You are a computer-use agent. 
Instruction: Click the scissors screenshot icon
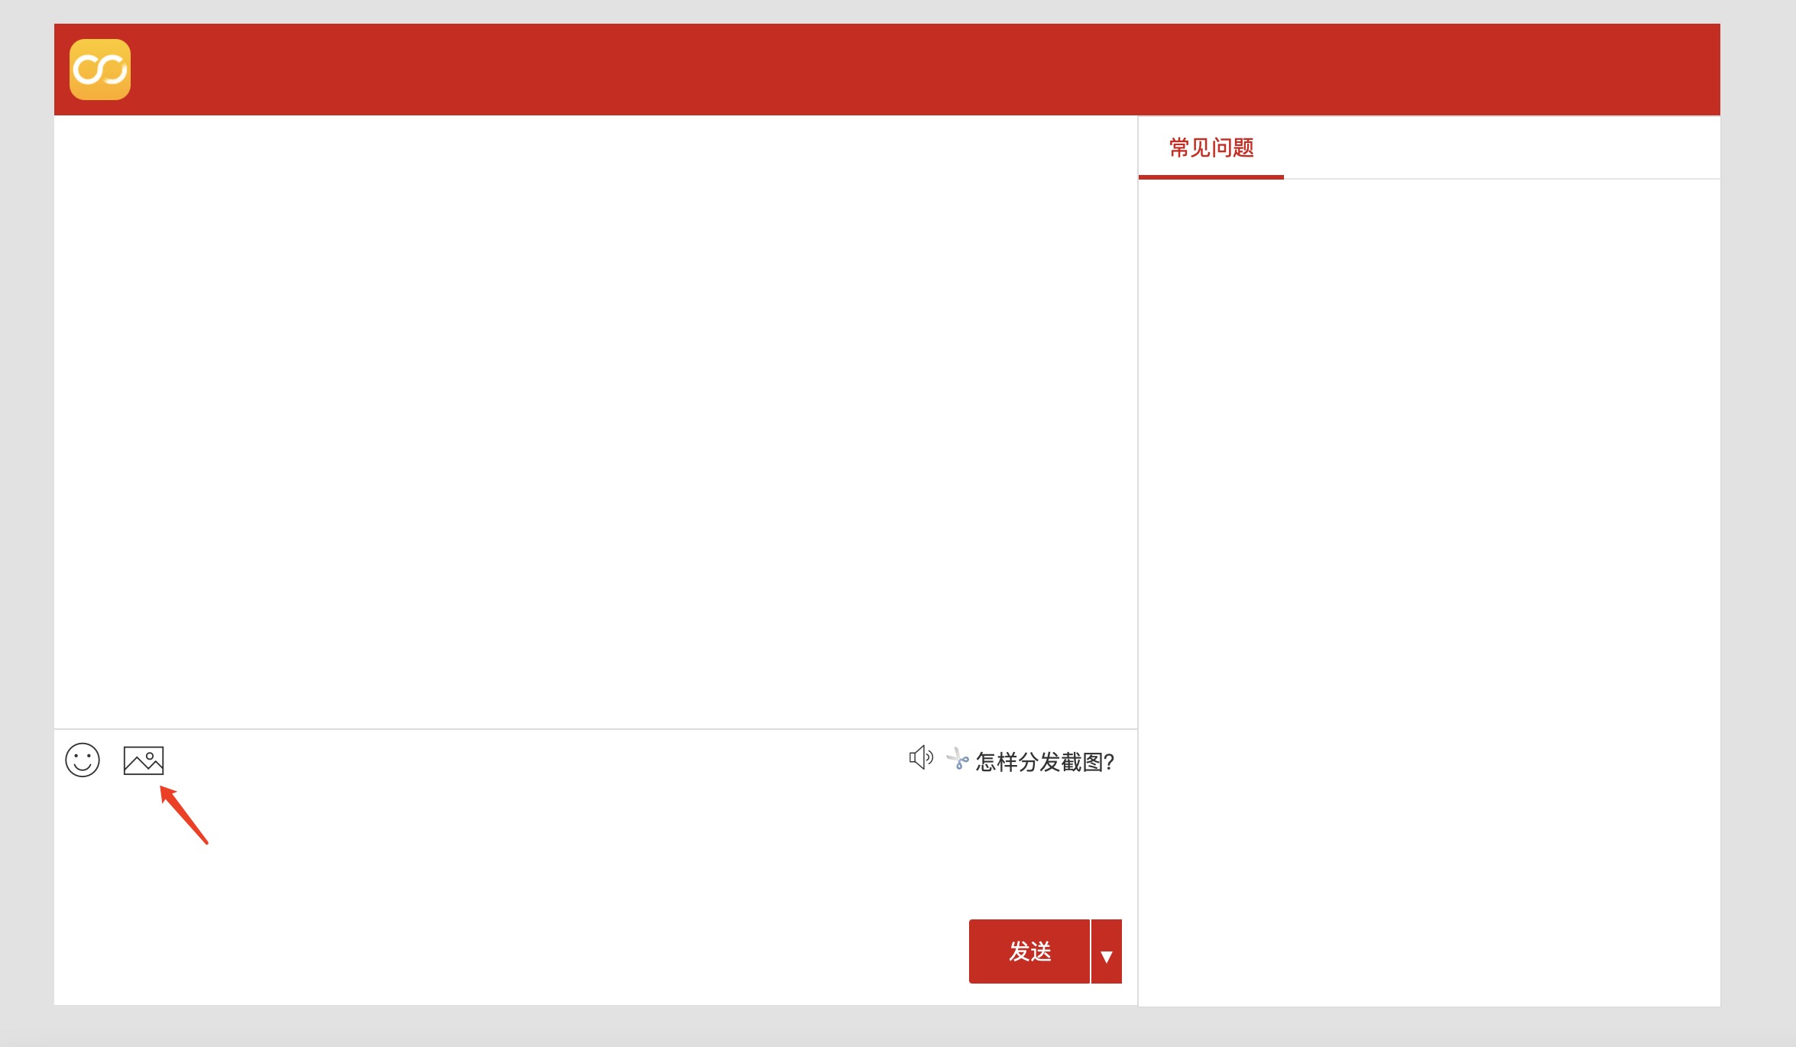(957, 760)
